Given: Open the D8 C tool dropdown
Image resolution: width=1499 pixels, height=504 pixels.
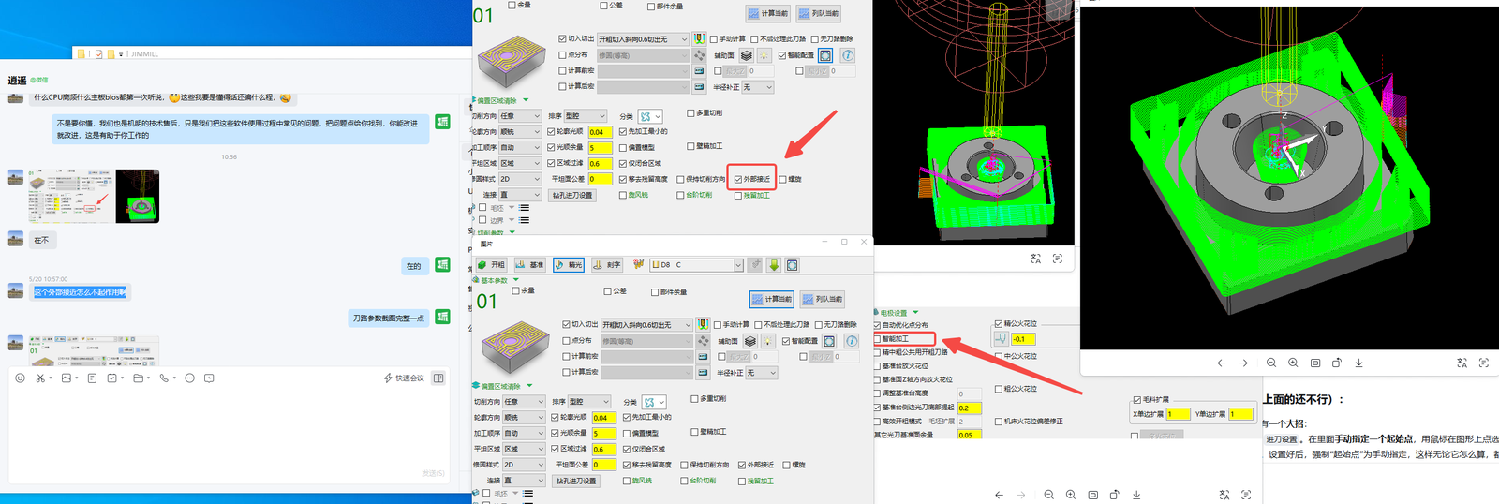Looking at the screenshot, I should pos(737,265).
